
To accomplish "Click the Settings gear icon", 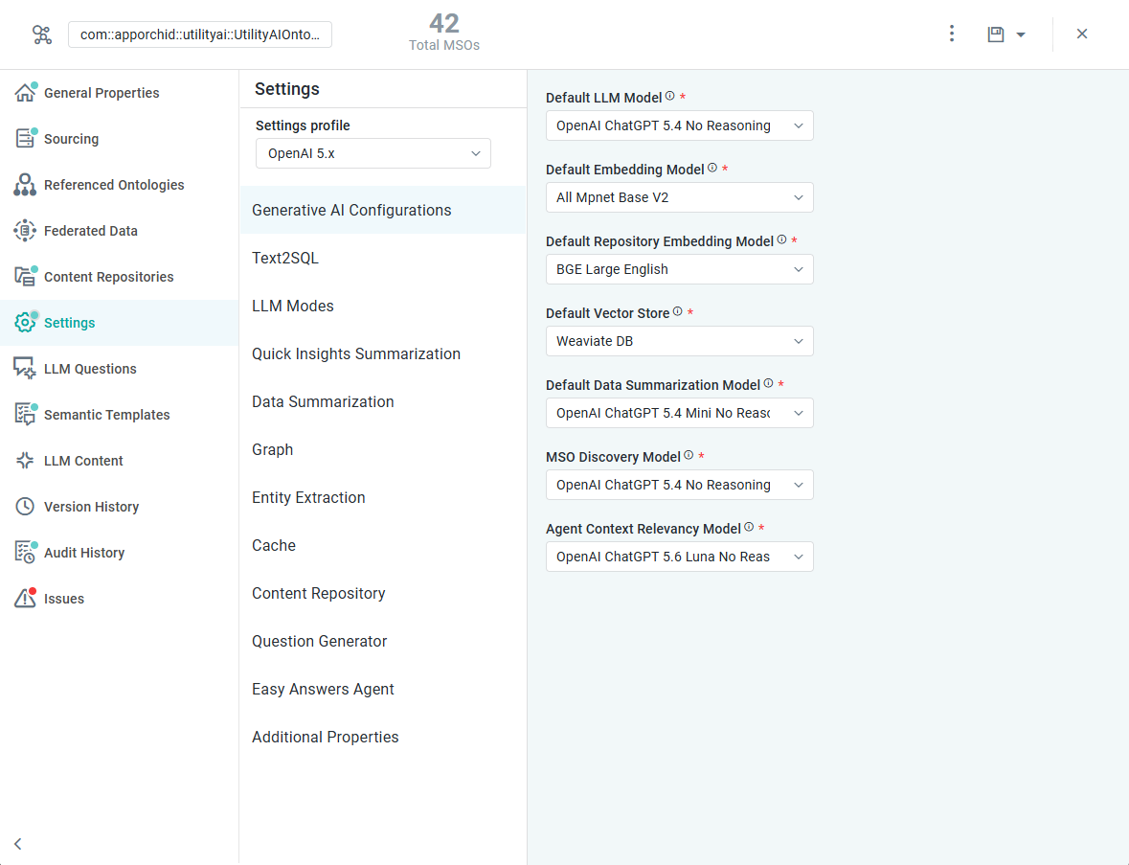I will coord(25,323).
